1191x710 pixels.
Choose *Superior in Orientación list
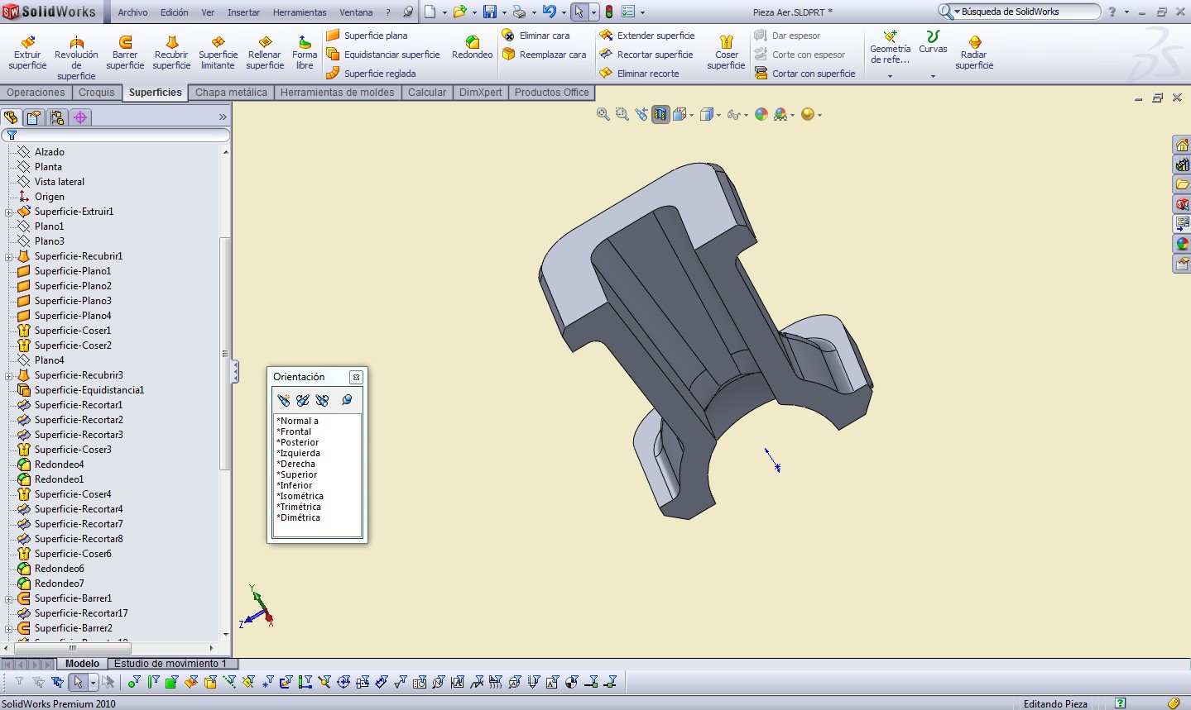pos(296,474)
